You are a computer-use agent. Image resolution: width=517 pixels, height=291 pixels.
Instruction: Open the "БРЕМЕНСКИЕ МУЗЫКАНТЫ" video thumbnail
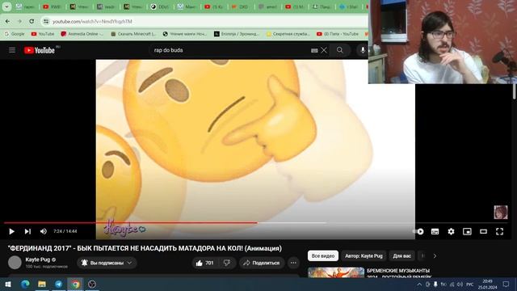[336, 272]
